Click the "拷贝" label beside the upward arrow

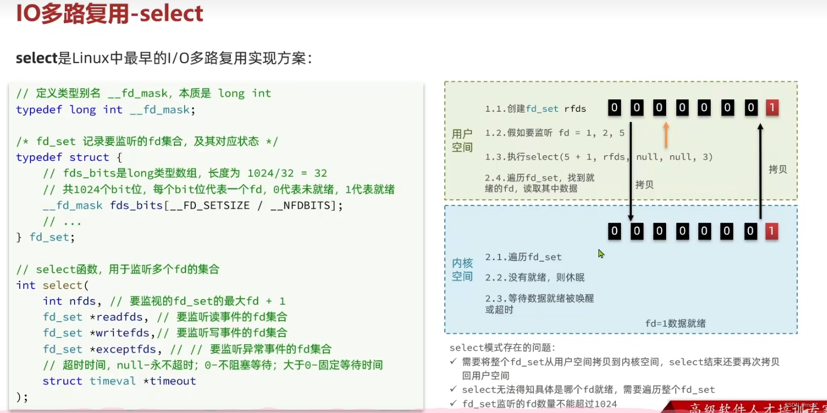click(x=778, y=169)
